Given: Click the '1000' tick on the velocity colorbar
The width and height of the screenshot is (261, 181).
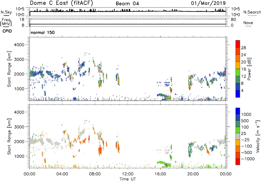Looking at the screenshot, I should [x=246, y=114].
